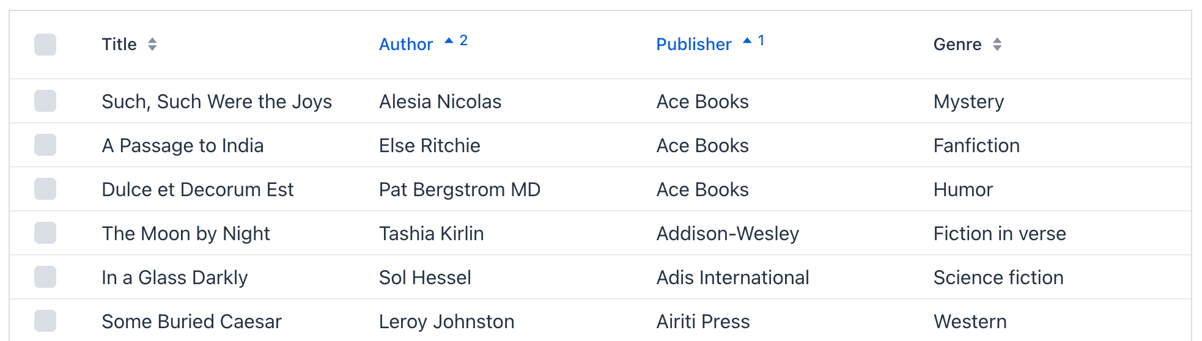Viewport: 1202px width, 341px height.
Task: Toggle the select-all checkbox in header
Action: pyautogui.click(x=45, y=45)
